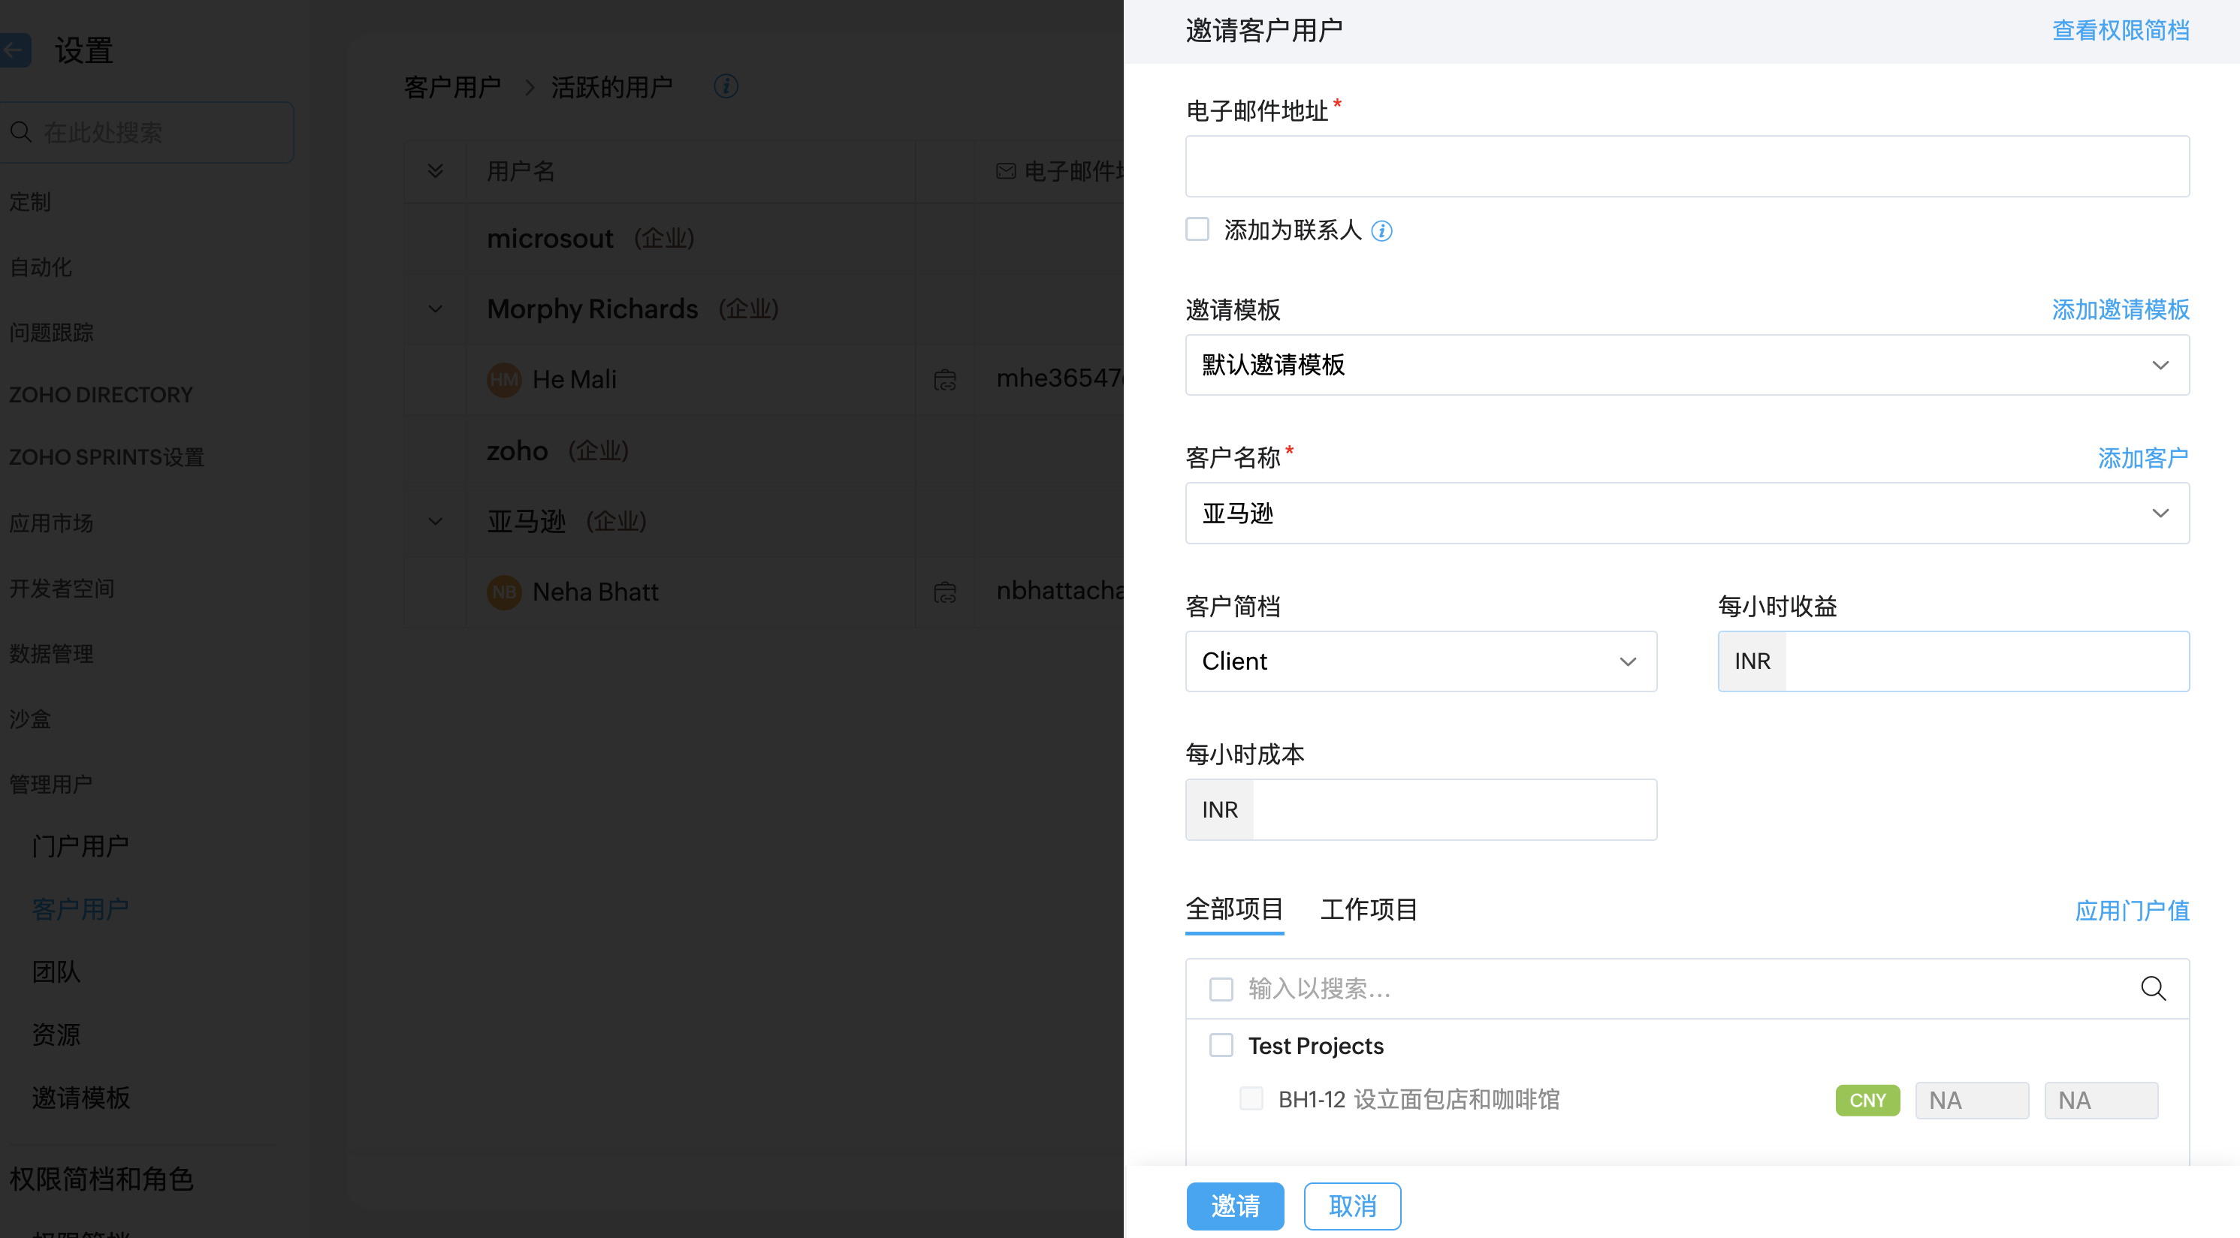Click portal icon in Neha Bhatt row
This screenshot has width=2240, height=1238.
point(944,592)
